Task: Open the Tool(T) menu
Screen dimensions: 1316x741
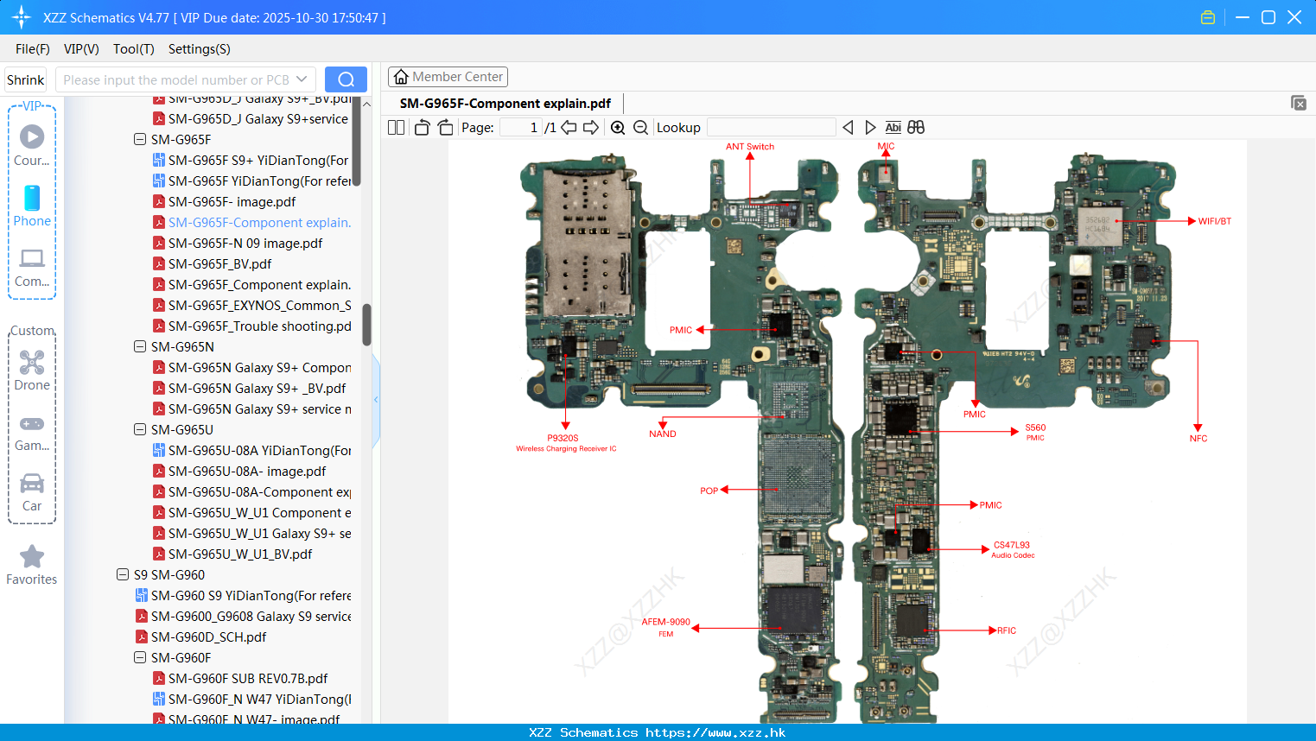Action: click(134, 49)
